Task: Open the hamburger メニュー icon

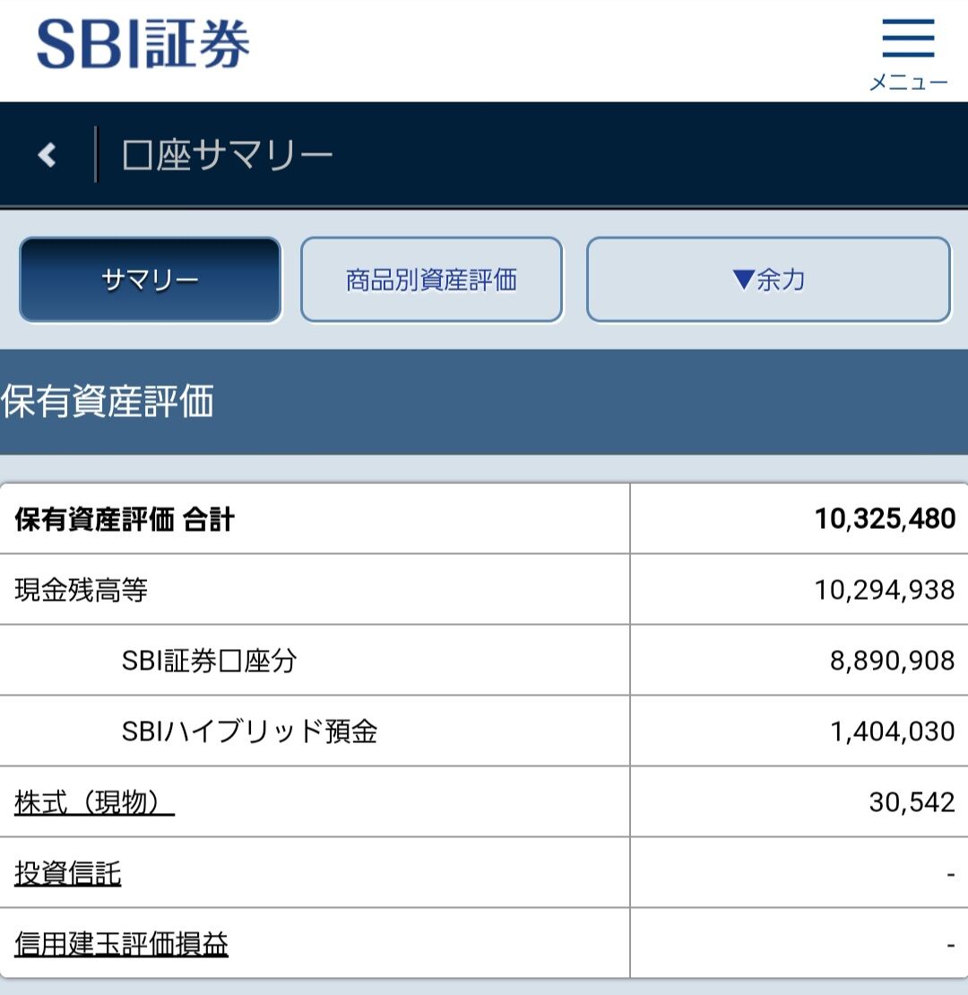Action: coord(908,53)
